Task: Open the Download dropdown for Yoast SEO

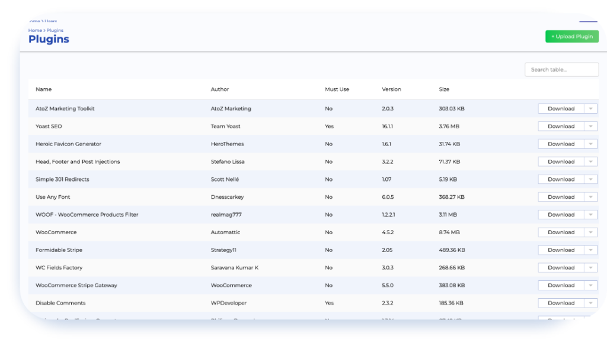Action: [590, 126]
